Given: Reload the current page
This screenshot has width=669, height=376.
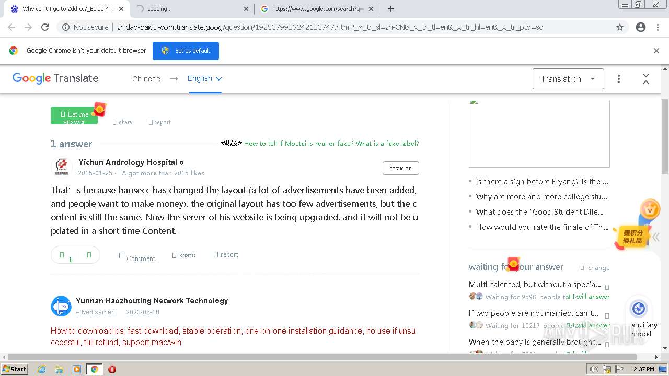Looking at the screenshot, I should [x=45, y=27].
